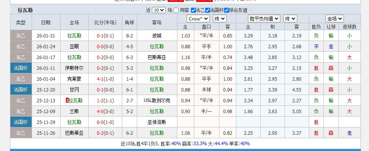Image resolution: width=369 pixels, height=151 pixels.
Task: Click the 半球 handicap value
Action: pyautogui.click(x=206, y=90)
